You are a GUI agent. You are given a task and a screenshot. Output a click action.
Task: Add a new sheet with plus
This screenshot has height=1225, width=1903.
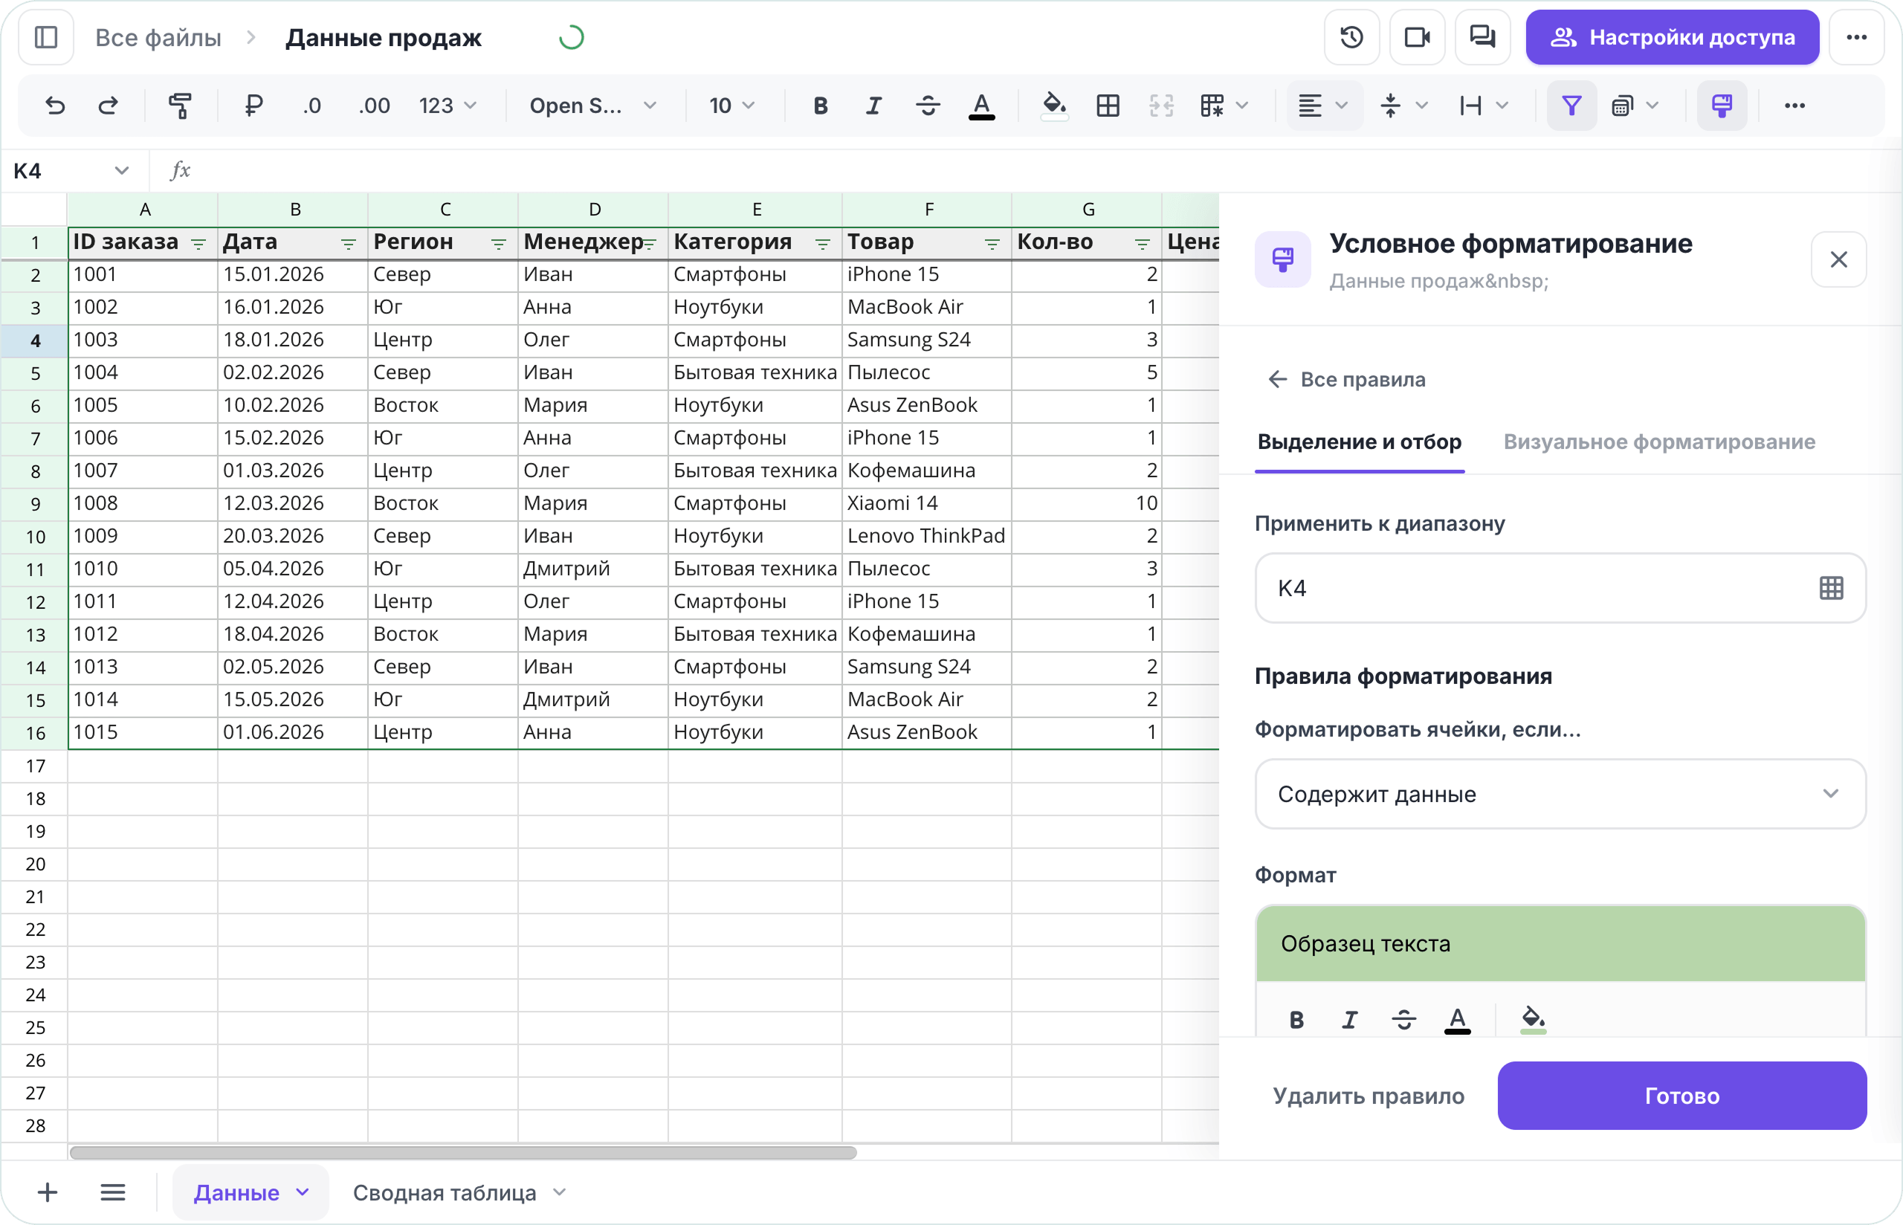tap(47, 1192)
